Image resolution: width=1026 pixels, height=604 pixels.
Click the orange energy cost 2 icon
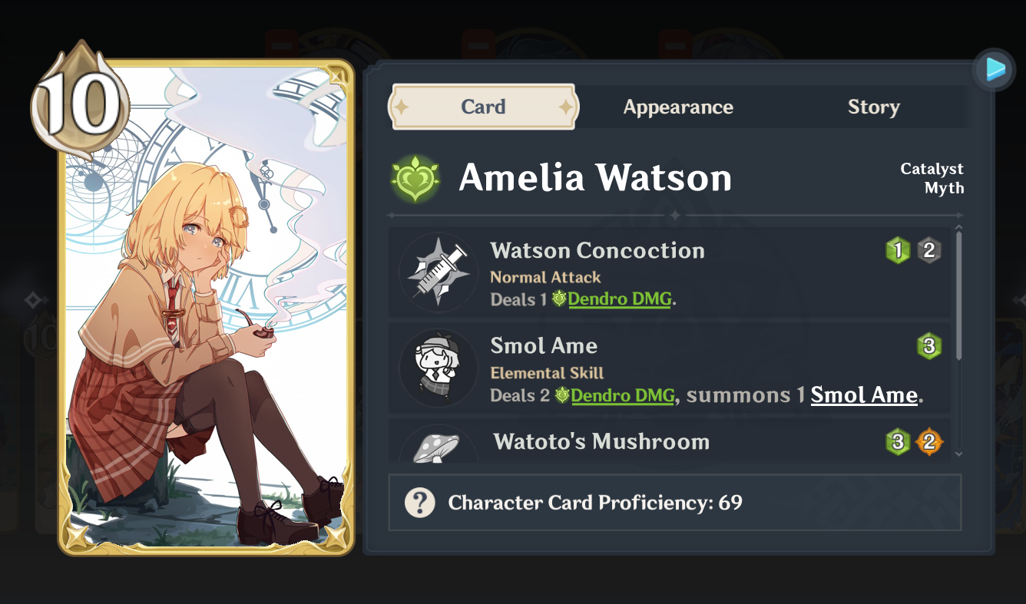point(928,441)
